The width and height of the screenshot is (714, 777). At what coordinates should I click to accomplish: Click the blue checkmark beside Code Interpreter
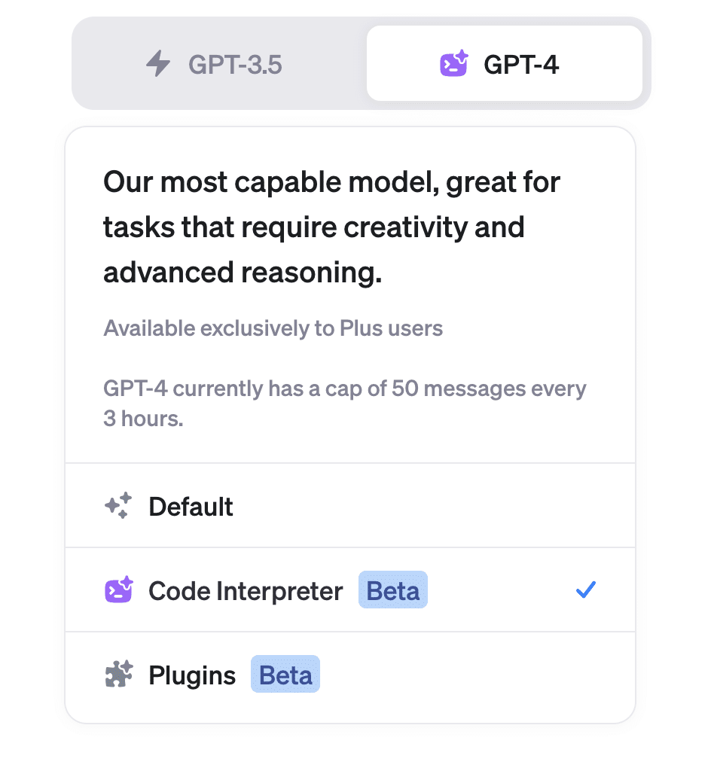pos(585,590)
